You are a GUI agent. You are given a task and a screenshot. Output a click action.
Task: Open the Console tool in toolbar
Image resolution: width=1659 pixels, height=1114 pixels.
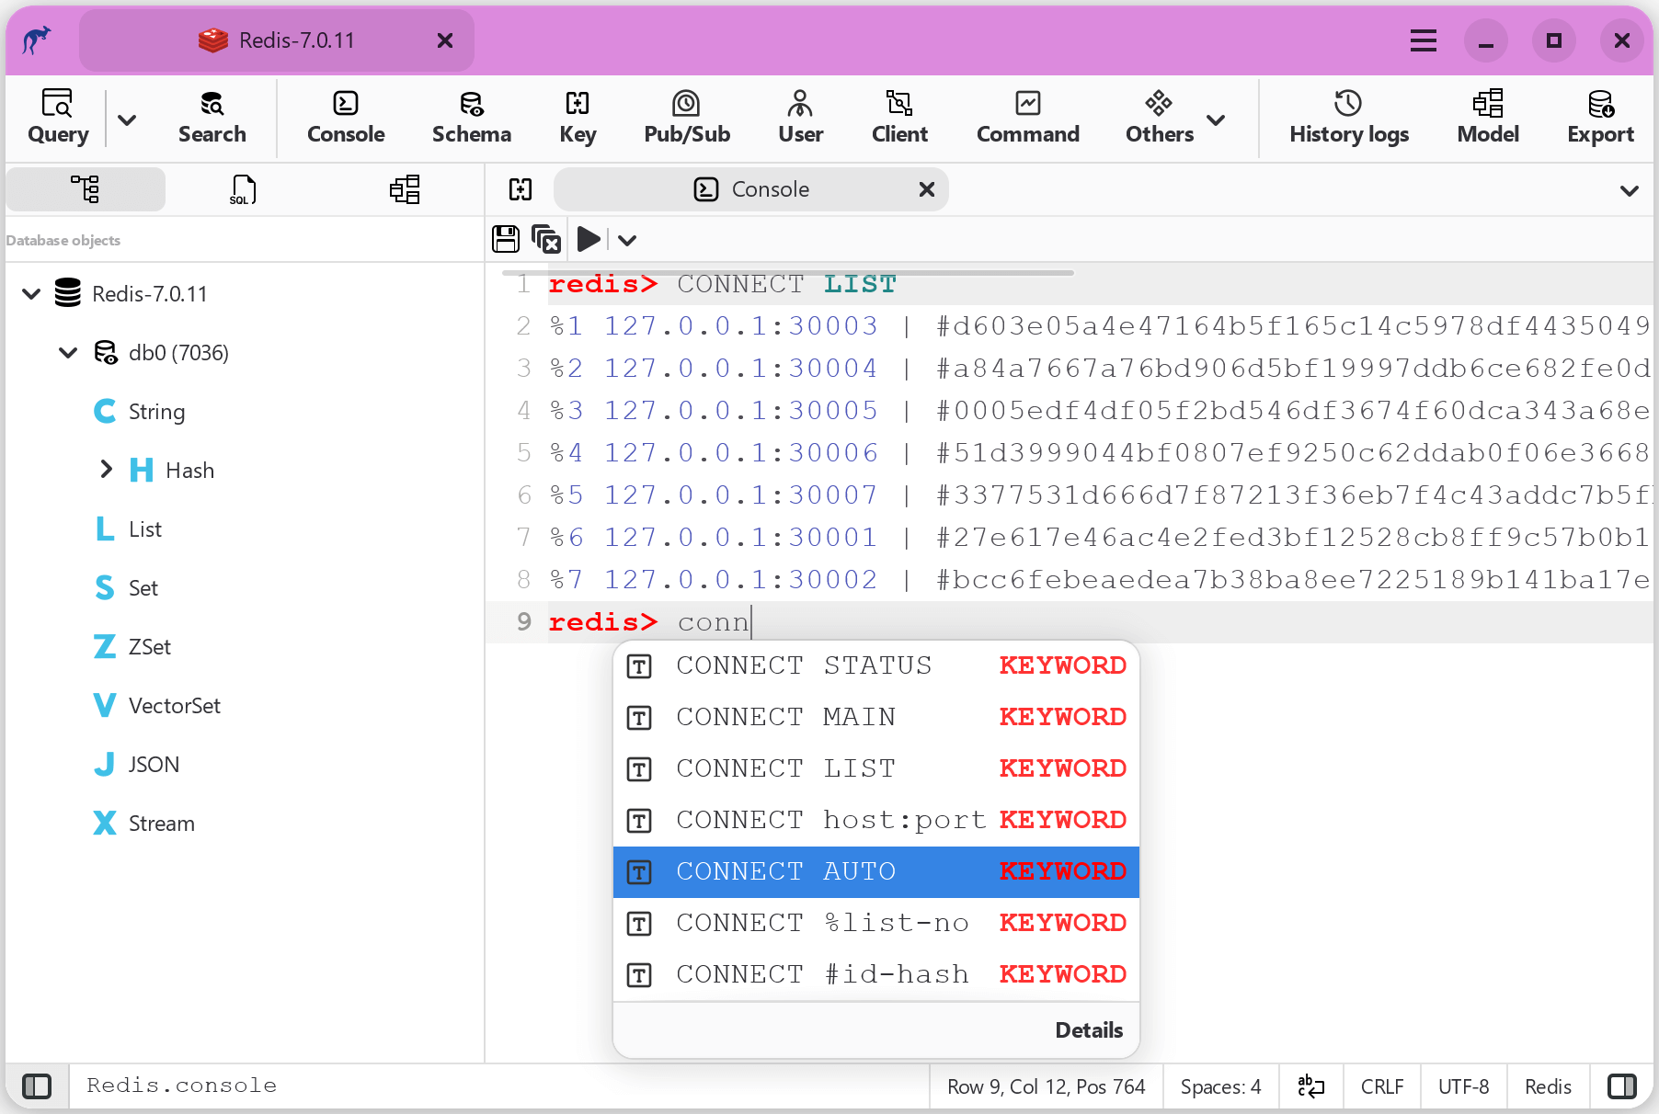(346, 118)
